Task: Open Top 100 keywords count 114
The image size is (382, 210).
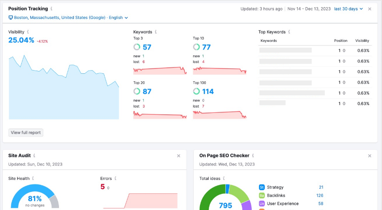Action: pyautogui.click(x=208, y=91)
